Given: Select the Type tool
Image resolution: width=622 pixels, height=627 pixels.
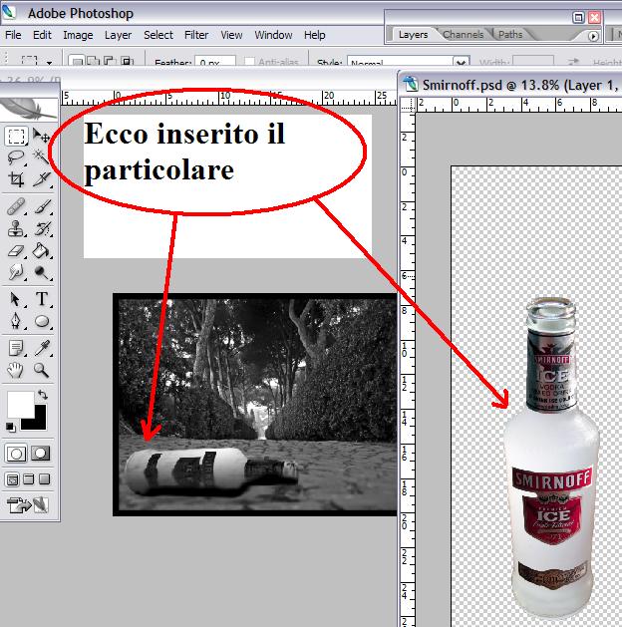Looking at the screenshot, I should pos(41,299).
